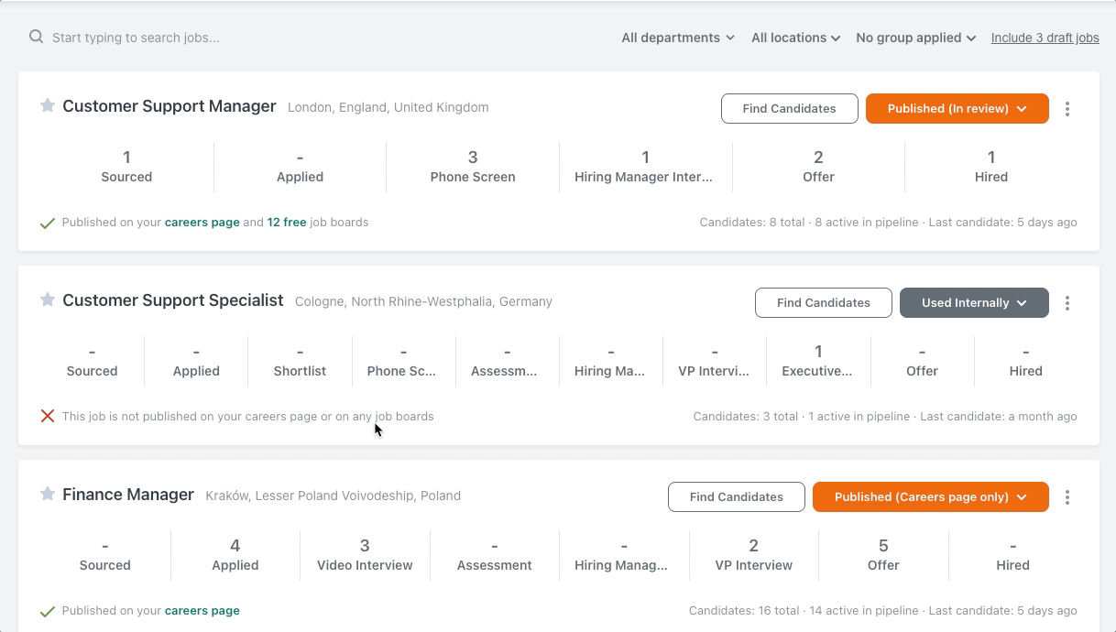1116x632 pixels.
Task: Find Candidates for Customer Support Manager
Action: click(790, 108)
